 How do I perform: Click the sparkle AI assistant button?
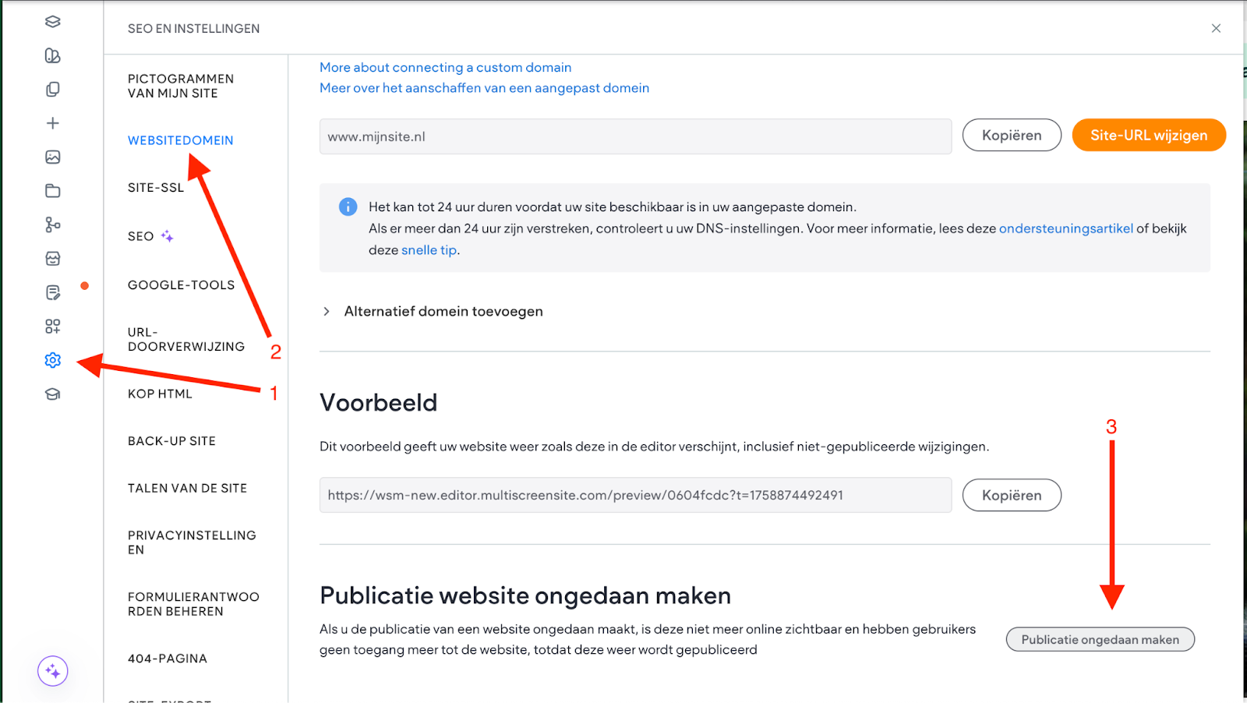point(53,671)
